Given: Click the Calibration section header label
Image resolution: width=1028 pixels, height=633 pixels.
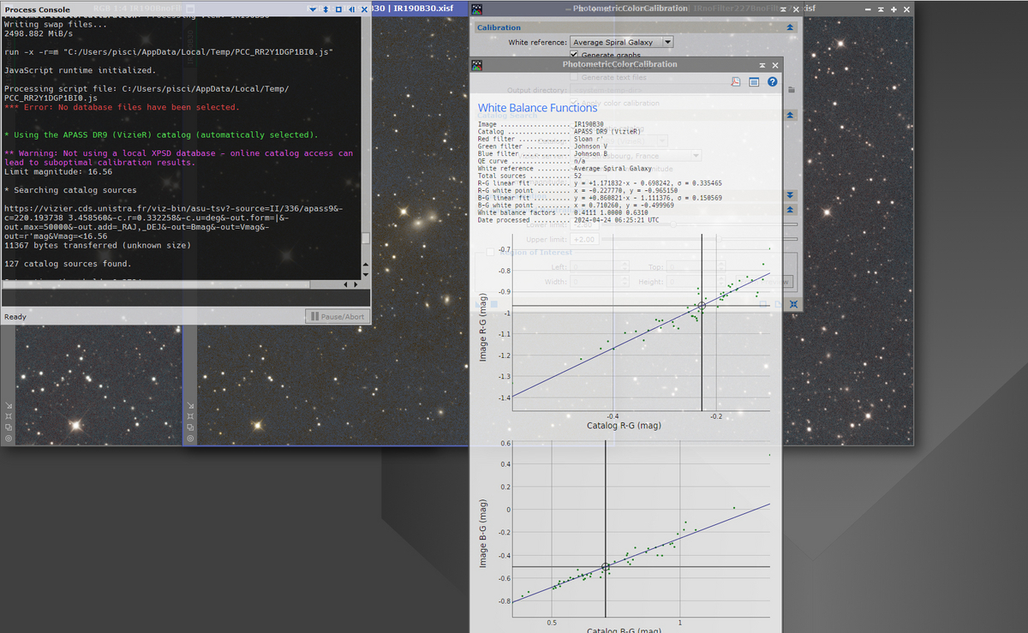Looking at the screenshot, I should pyautogui.click(x=499, y=27).
